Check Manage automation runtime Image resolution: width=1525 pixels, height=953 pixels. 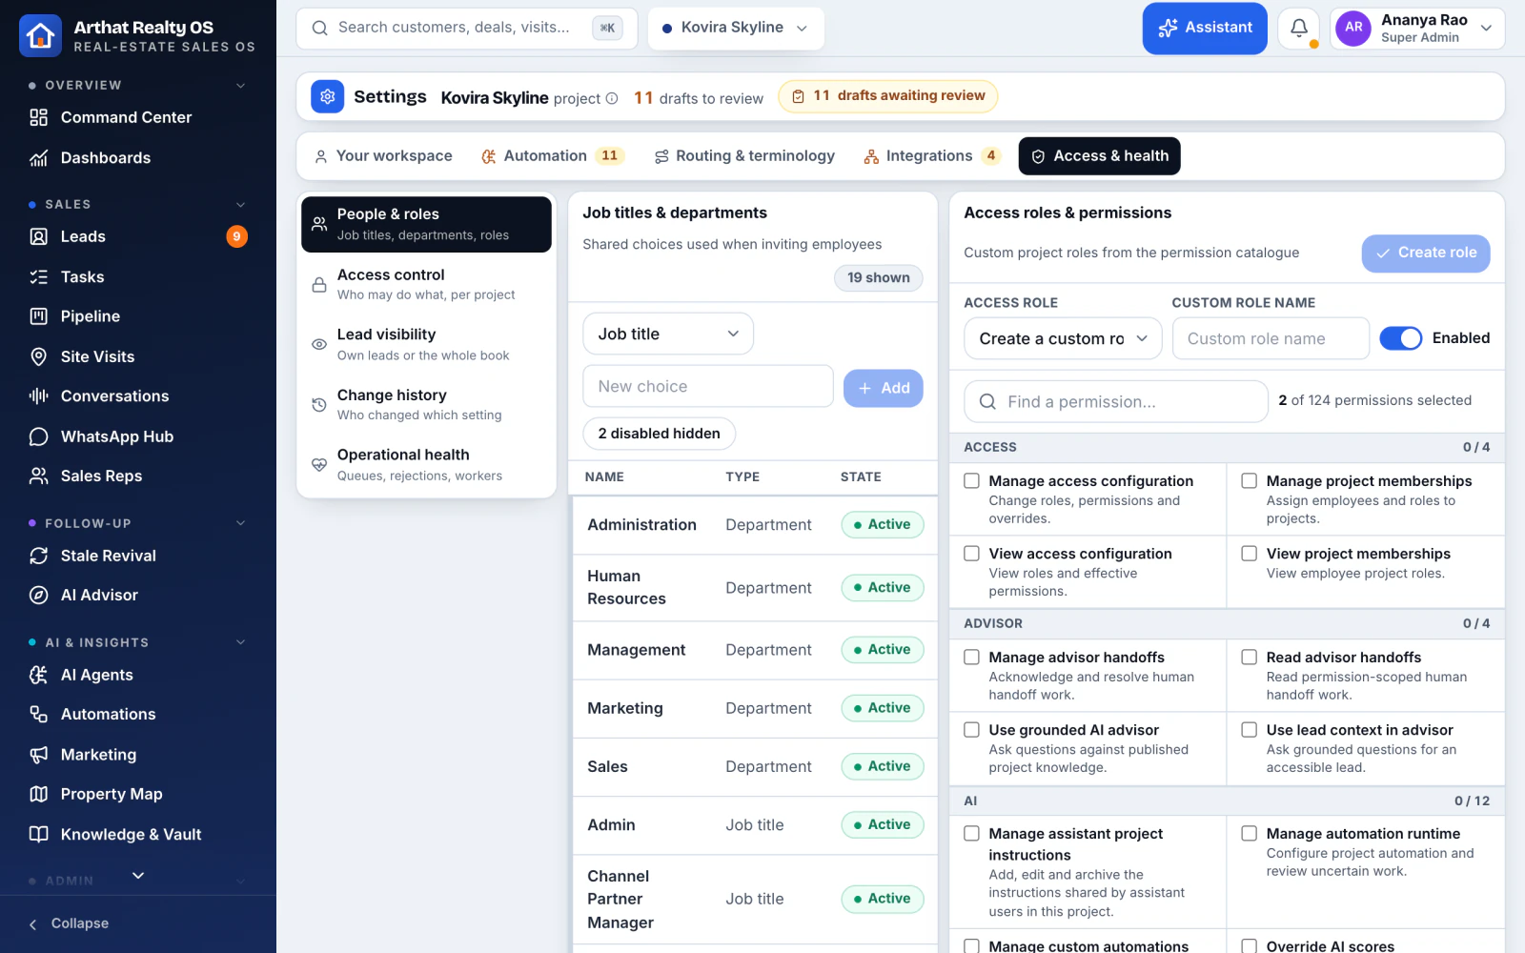click(x=1249, y=834)
